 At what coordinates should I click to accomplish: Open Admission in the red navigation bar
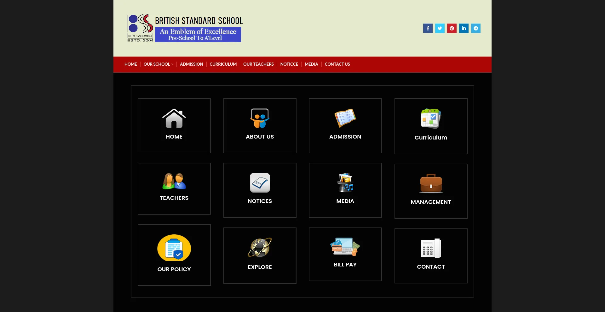[191, 64]
